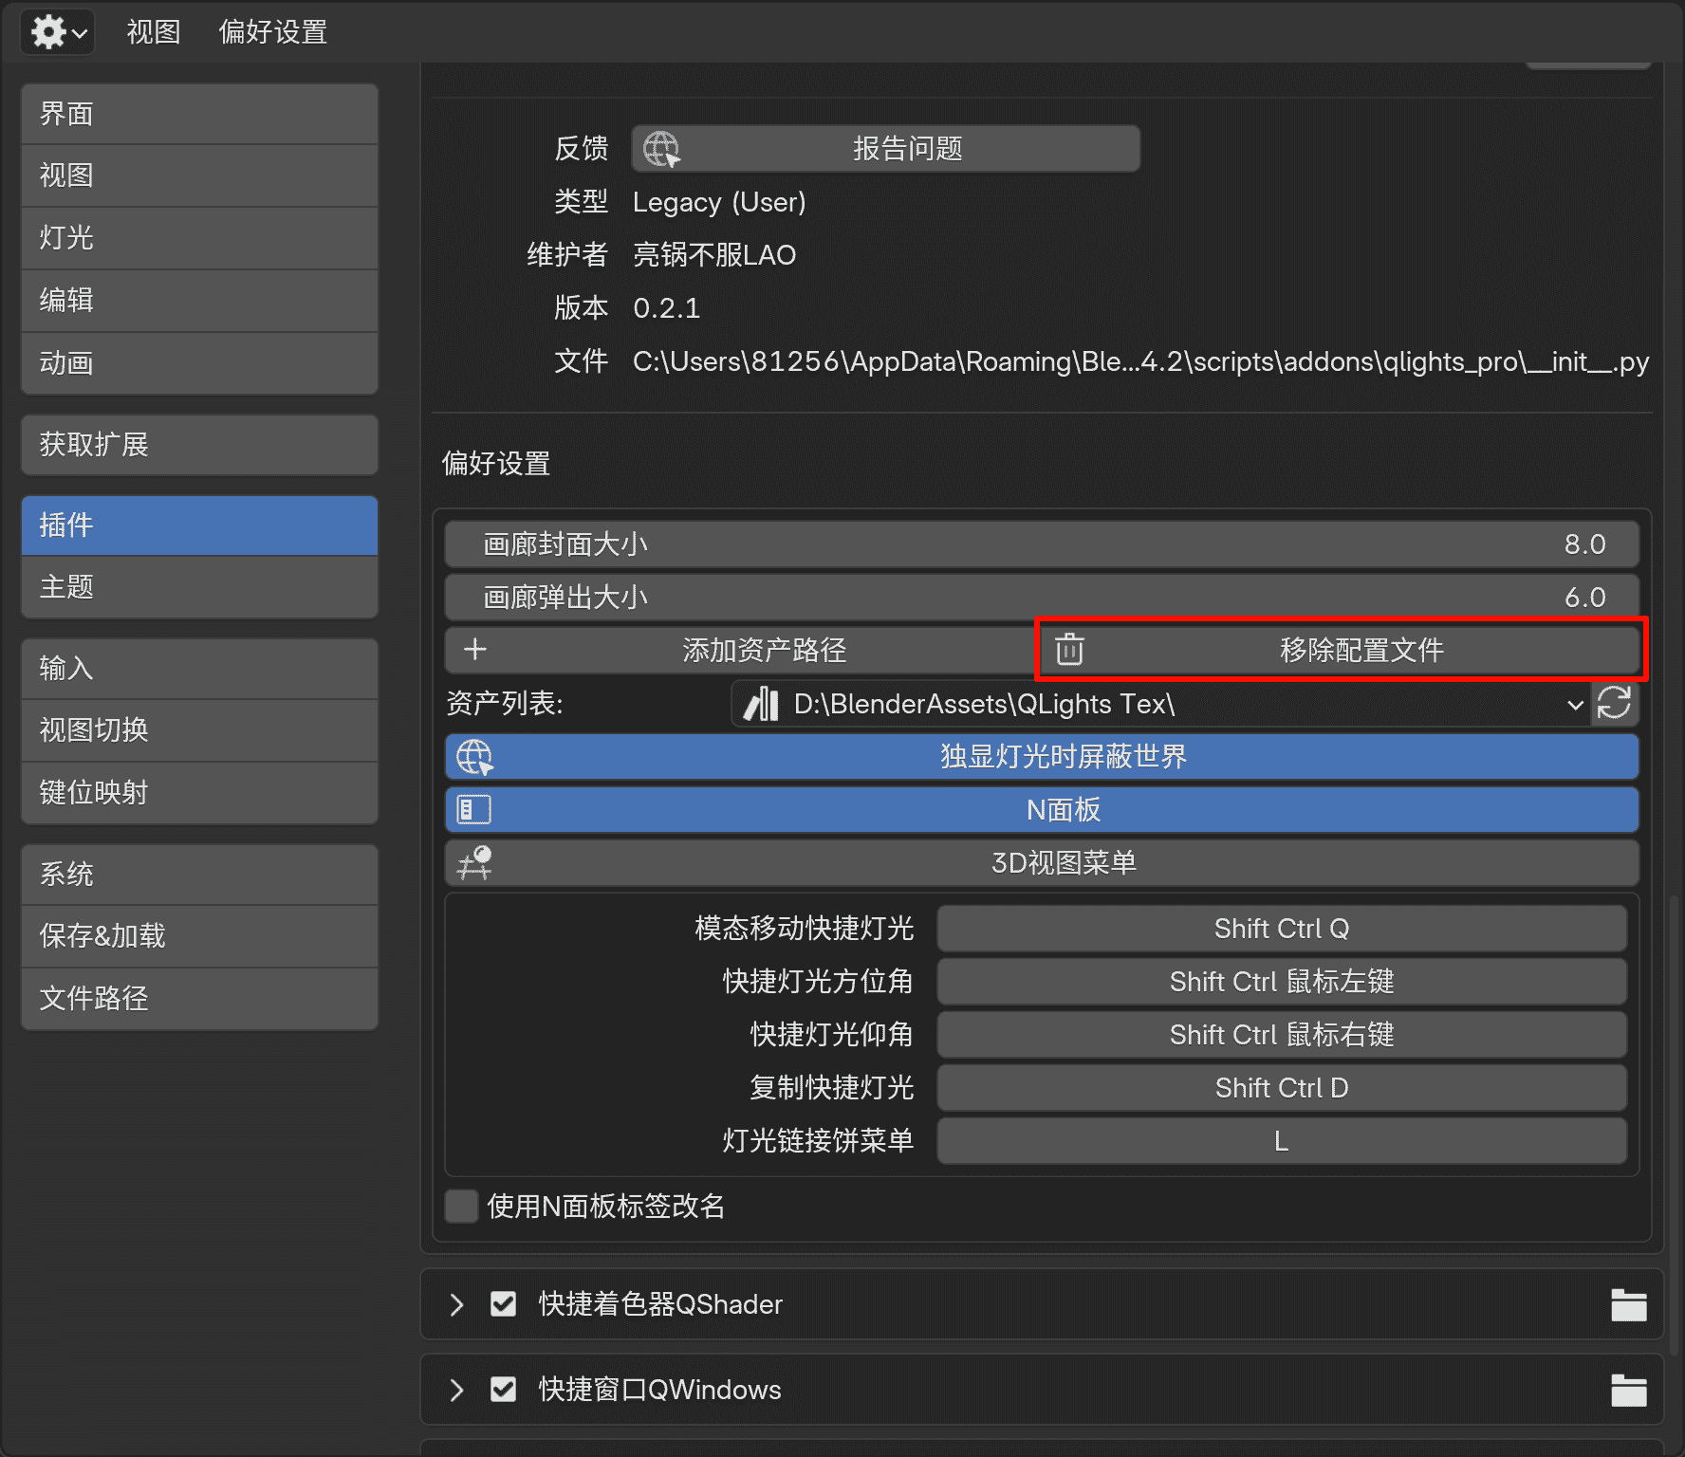Screen dimensions: 1685x1457
Task: Open the 获取扩展 section
Action: click(199, 445)
